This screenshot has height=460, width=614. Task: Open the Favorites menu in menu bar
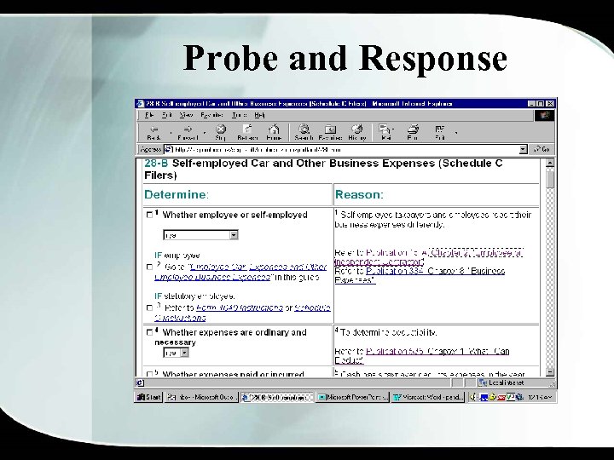211,115
